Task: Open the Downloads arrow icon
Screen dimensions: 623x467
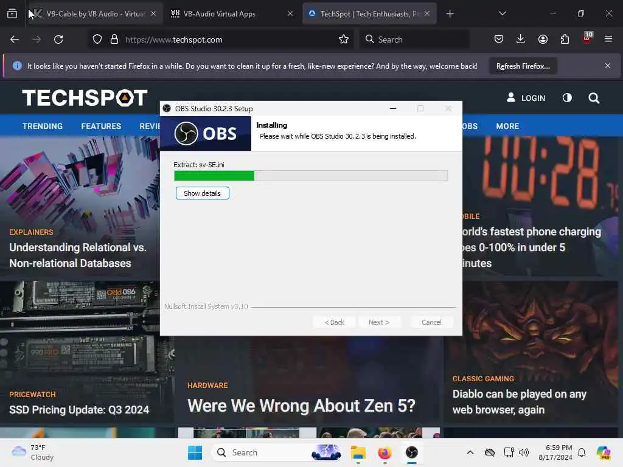Action: [521, 39]
